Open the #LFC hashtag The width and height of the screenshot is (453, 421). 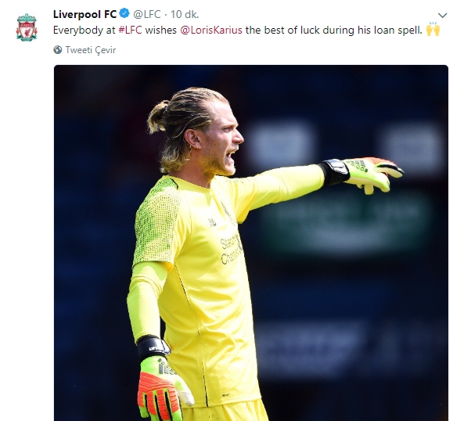[131, 30]
